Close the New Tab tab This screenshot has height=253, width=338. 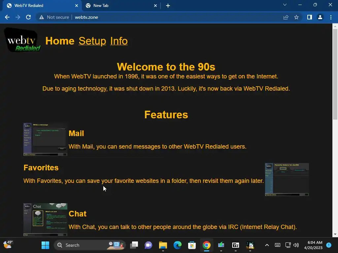click(155, 6)
